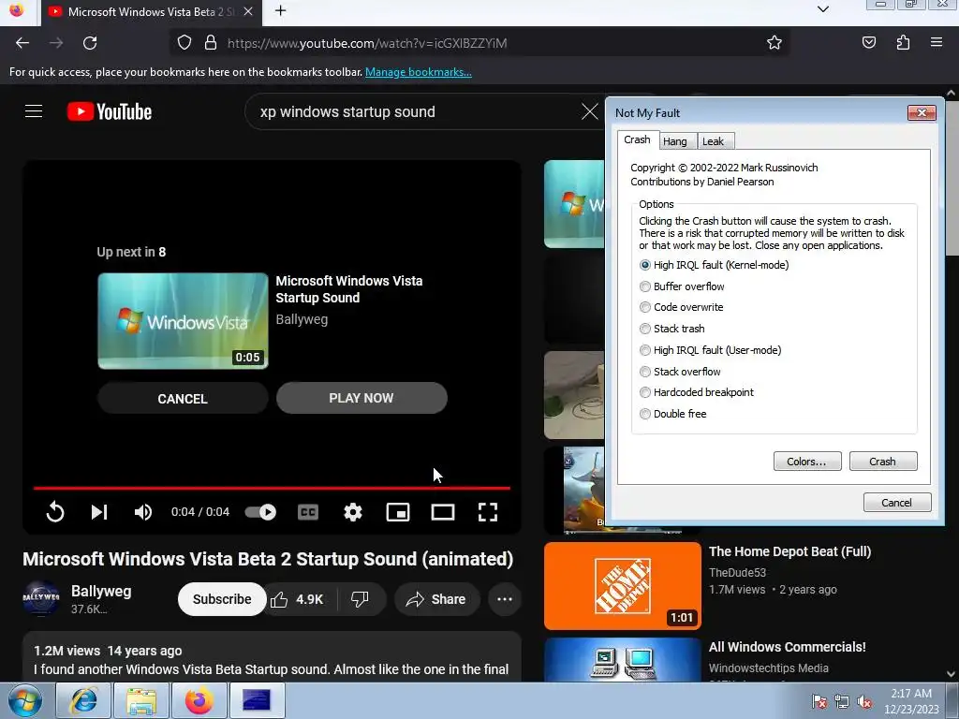Open Windows Vista Startup Sound up-next thumbnail
The image size is (959, 719).
click(183, 321)
